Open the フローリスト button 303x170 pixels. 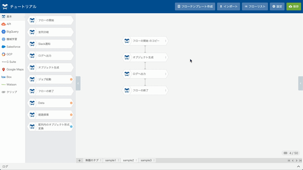[255, 7]
